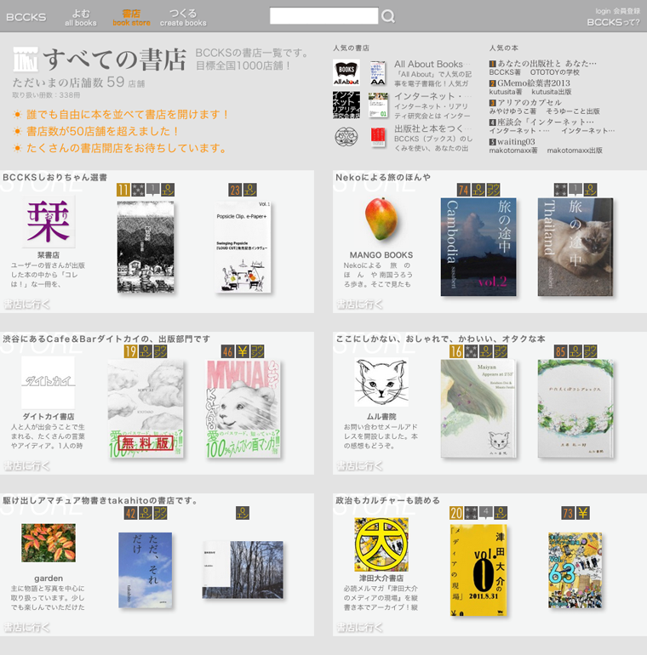Open the 栞書店 purple logo icon

48,221
